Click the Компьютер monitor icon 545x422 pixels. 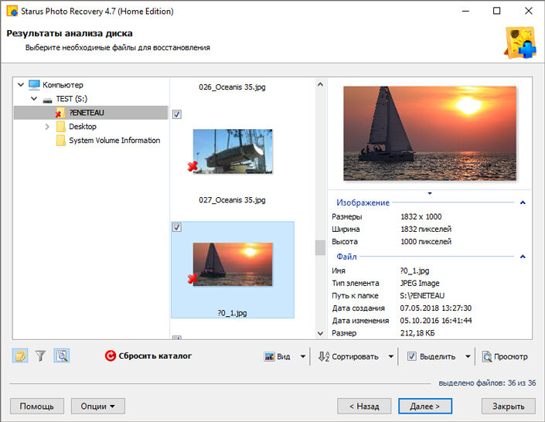35,84
